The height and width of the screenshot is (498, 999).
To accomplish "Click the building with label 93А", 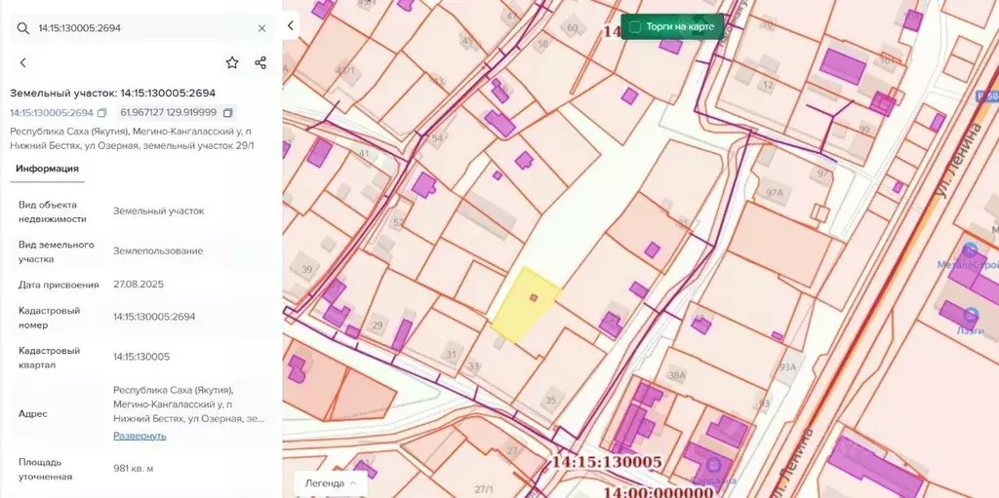I will (786, 367).
